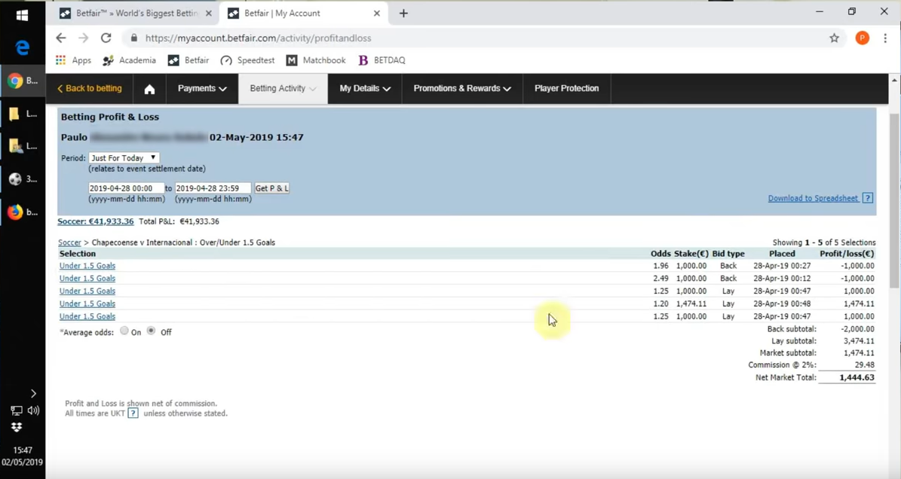Image resolution: width=901 pixels, height=479 pixels.
Task: Close the Betfair My Account tab
Action: (x=376, y=14)
